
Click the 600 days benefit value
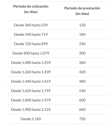point(82,100)
